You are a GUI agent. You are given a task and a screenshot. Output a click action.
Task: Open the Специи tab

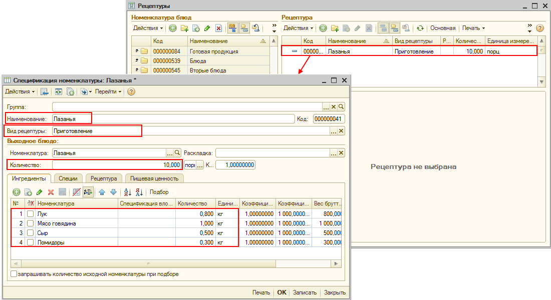(68, 178)
